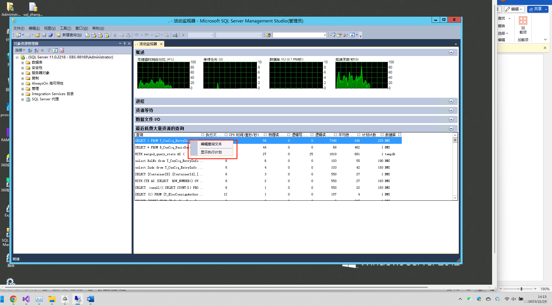
Task: Click the 共享 button
Action: click(x=537, y=9)
